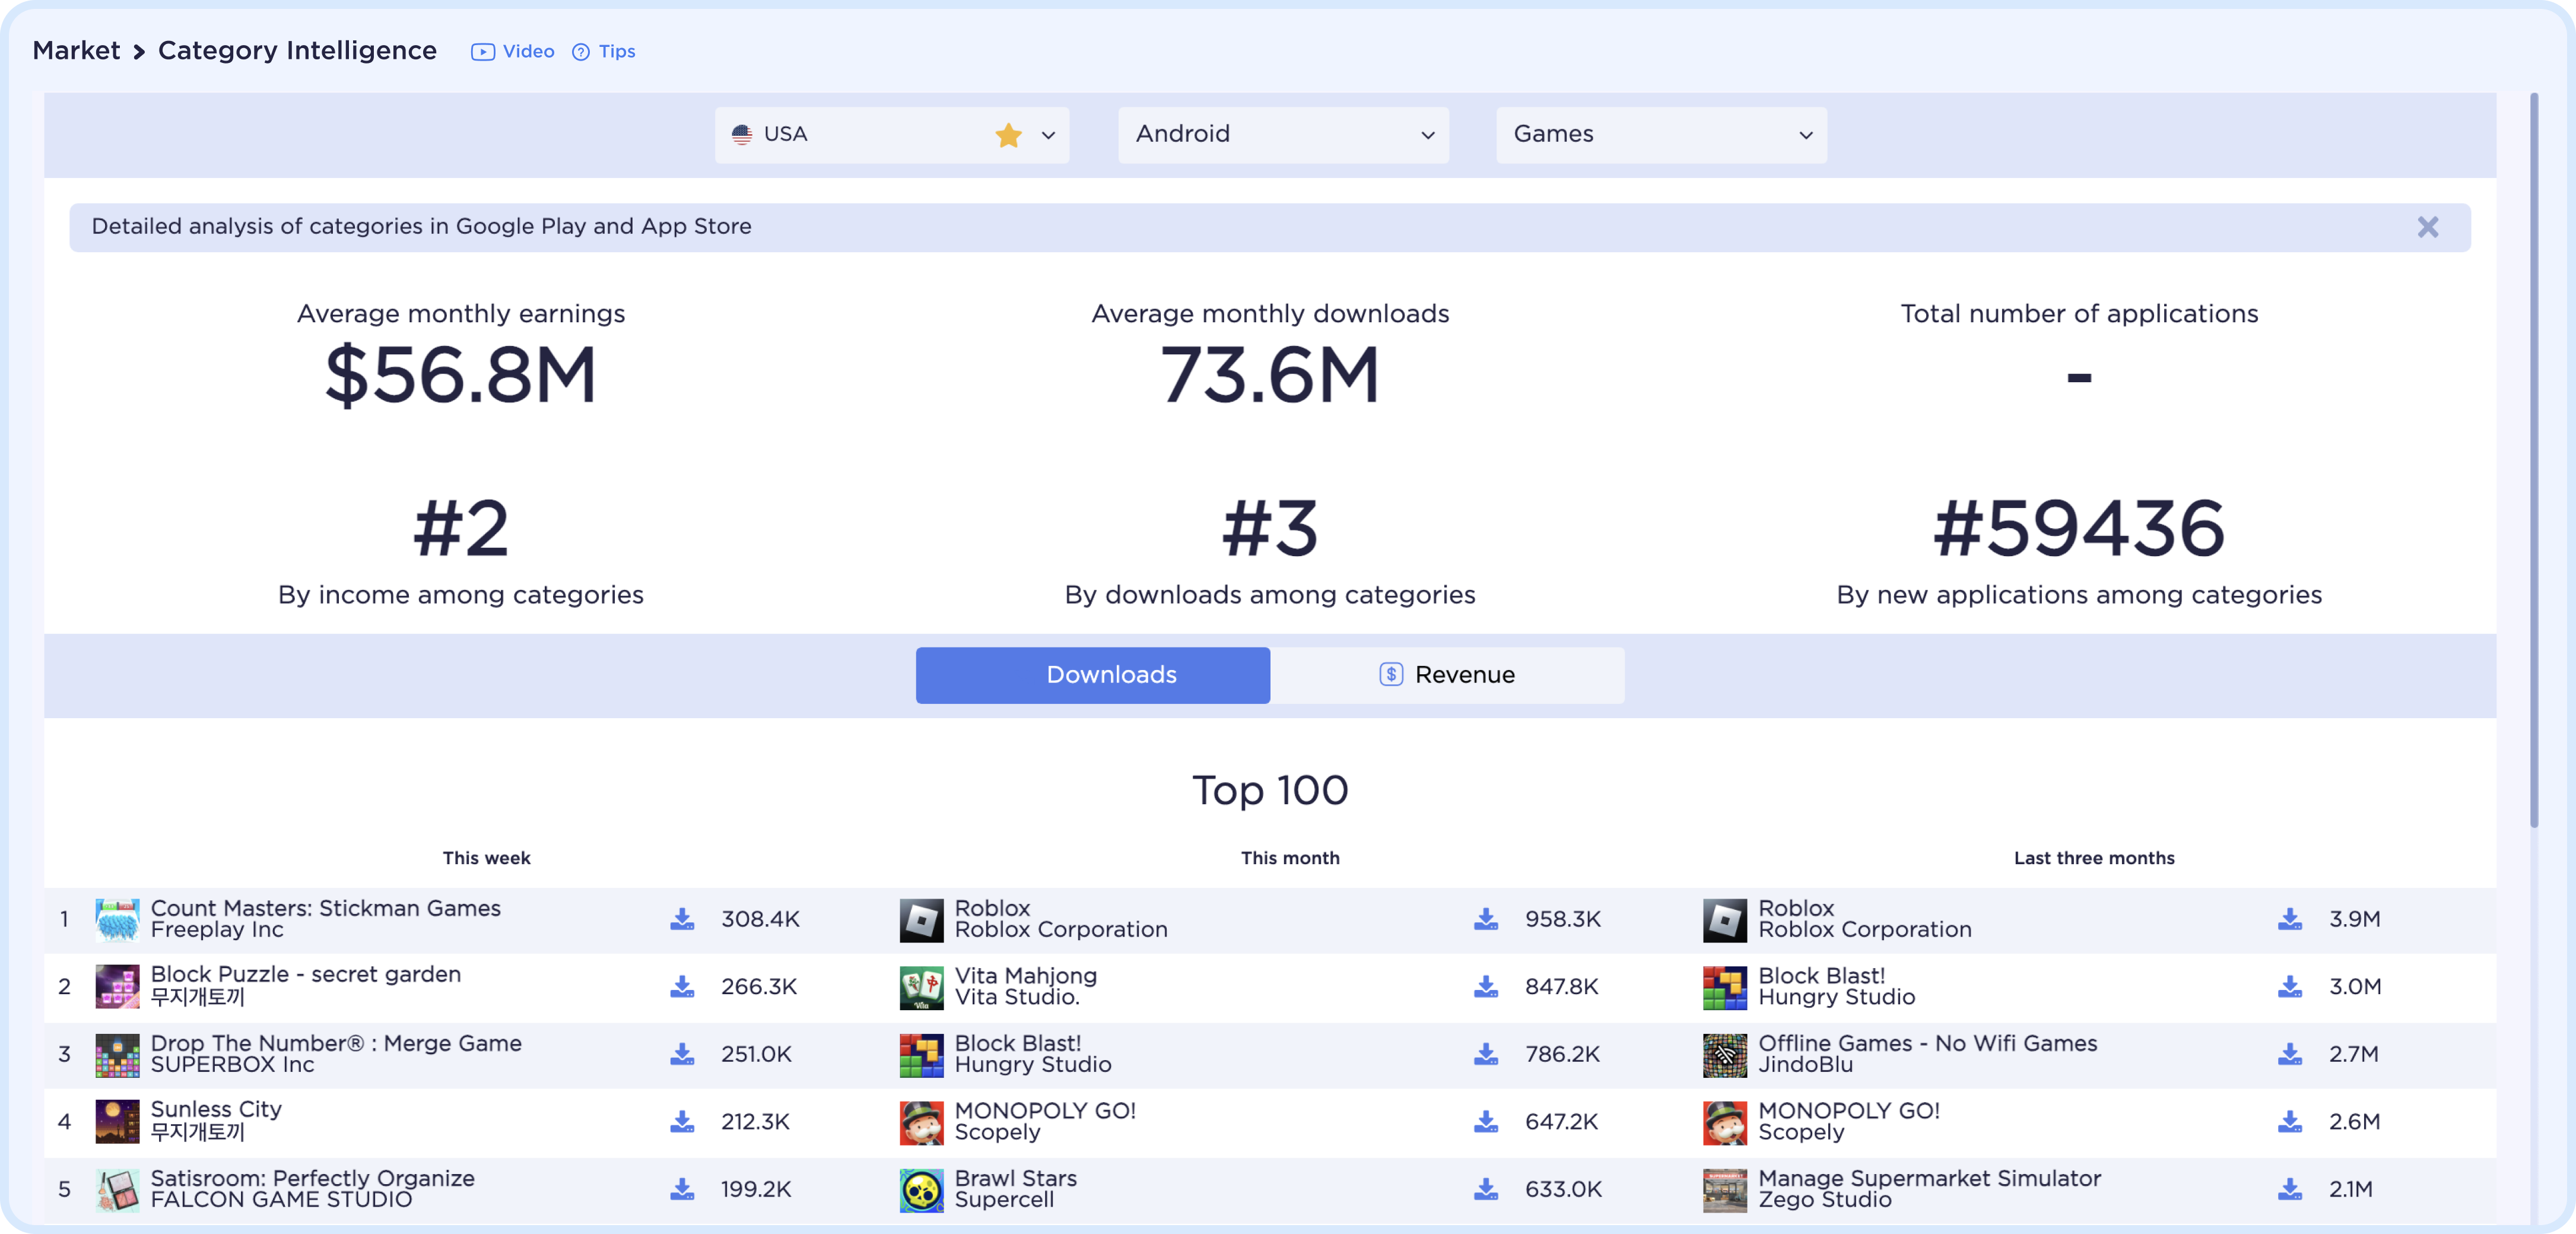Open the Video tutorial link
2576x1234 pixels.
[512, 51]
